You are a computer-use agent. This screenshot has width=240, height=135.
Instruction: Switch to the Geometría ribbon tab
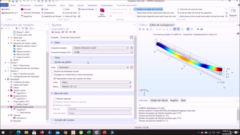[x=39, y=5]
